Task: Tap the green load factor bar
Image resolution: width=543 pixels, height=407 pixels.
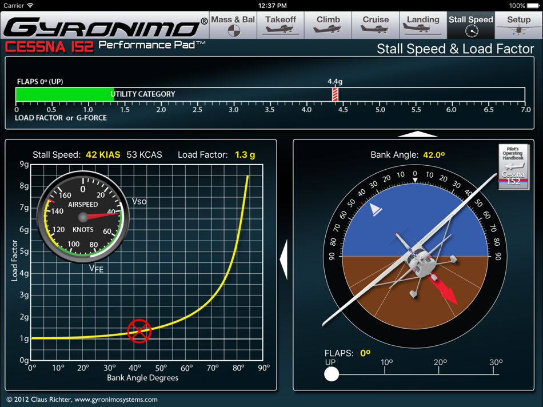Action: pos(65,94)
